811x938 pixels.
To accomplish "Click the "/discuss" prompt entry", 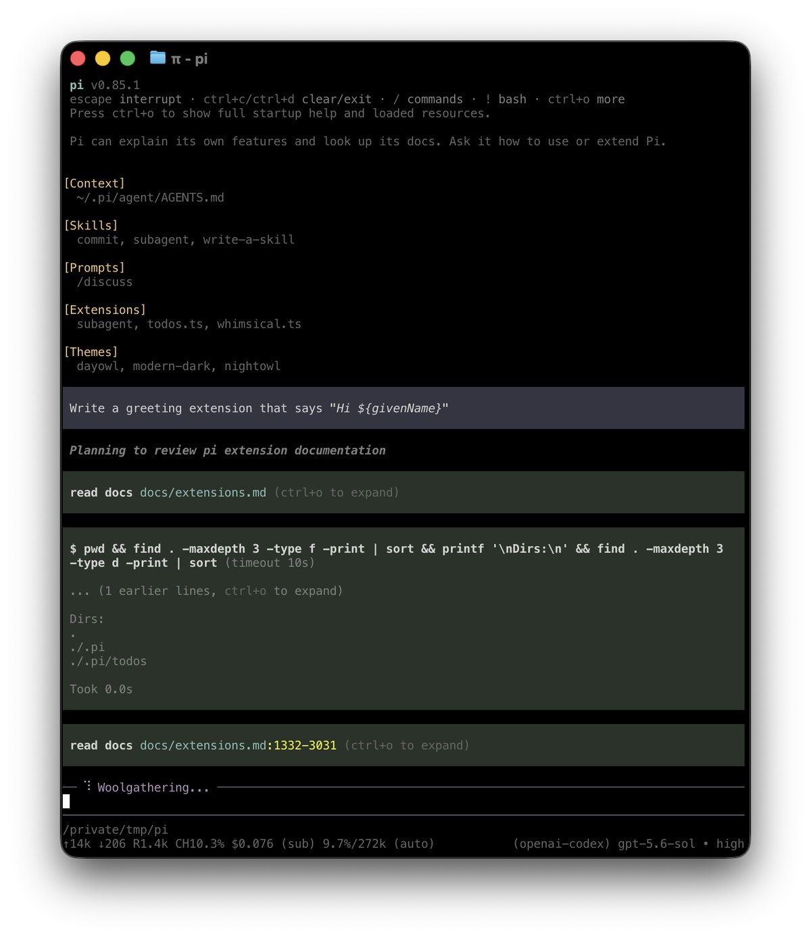I will pos(105,282).
